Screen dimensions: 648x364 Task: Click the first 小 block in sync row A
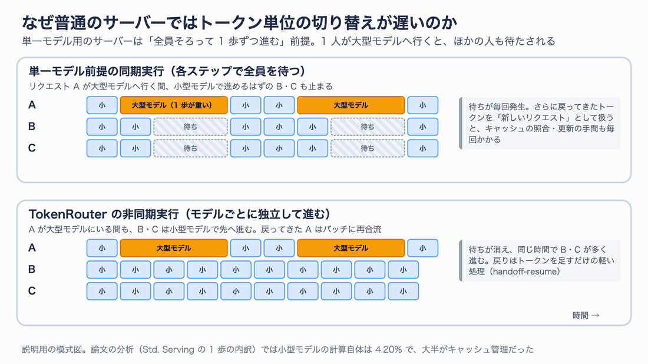coord(102,105)
